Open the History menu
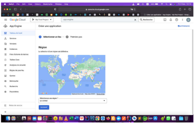Viewport: 195px width, 124px height. [38, 4]
